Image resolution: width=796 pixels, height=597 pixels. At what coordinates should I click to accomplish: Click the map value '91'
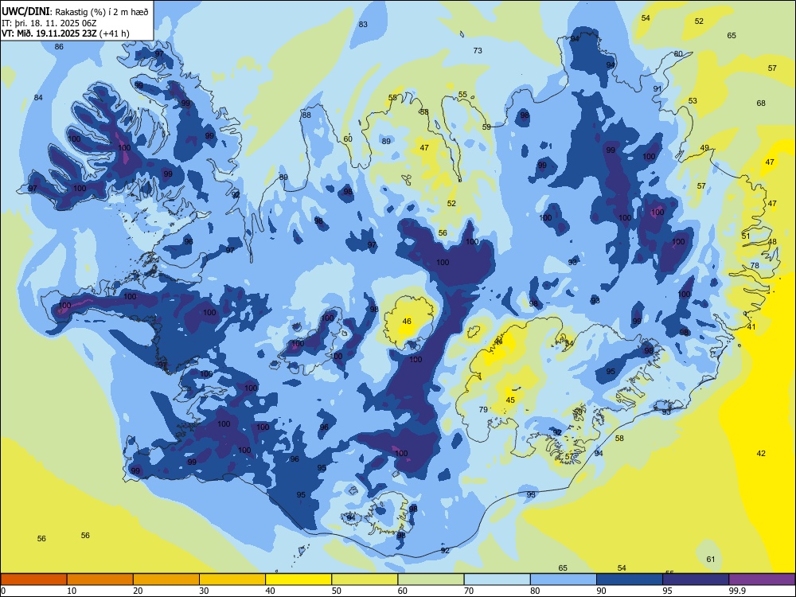click(x=657, y=89)
